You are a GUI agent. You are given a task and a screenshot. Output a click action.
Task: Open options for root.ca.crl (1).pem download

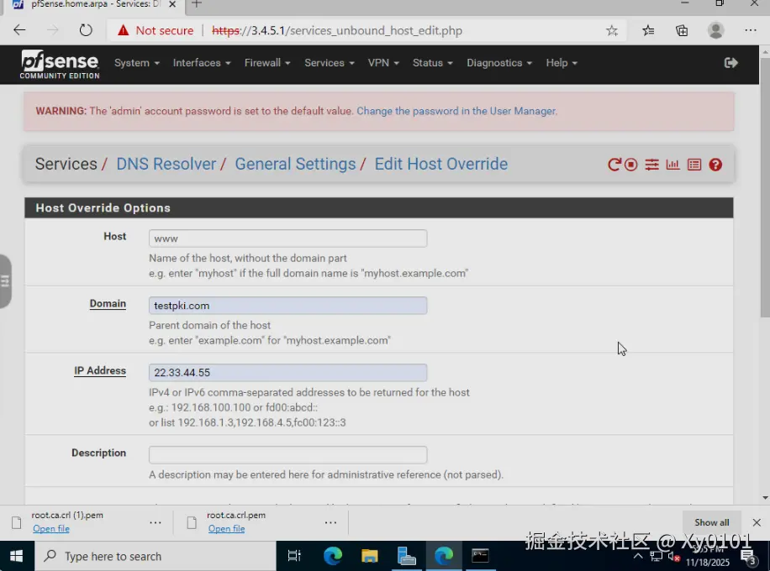(x=156, y=522)
